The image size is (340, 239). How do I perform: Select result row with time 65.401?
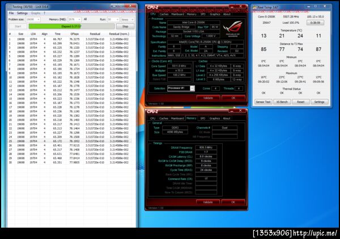point(69,145)
